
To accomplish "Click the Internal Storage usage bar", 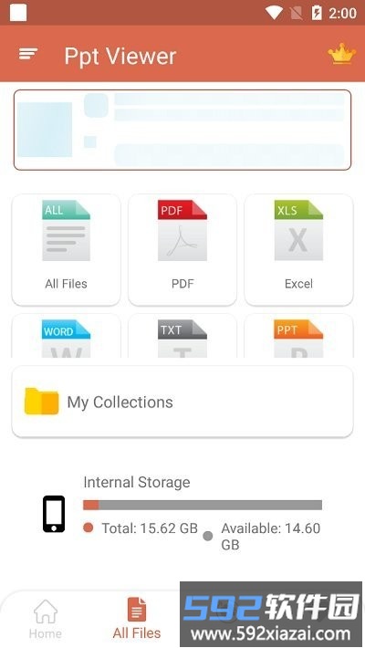I will tap(203, 505).
